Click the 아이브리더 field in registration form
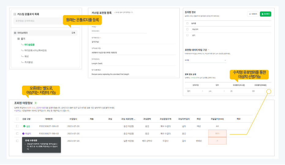Image resolution: width=285 pixels, height=165 pixels. (119, 31)
